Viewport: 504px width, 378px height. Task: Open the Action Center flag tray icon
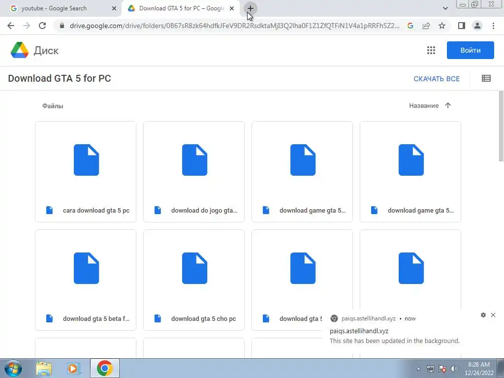(442, 369)
